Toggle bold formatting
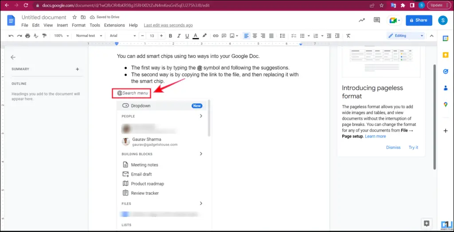 [x=171, y=36]
